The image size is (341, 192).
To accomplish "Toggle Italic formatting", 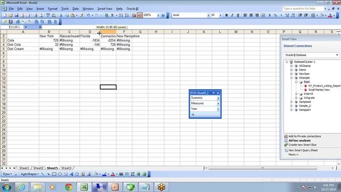I will [232, 15].
